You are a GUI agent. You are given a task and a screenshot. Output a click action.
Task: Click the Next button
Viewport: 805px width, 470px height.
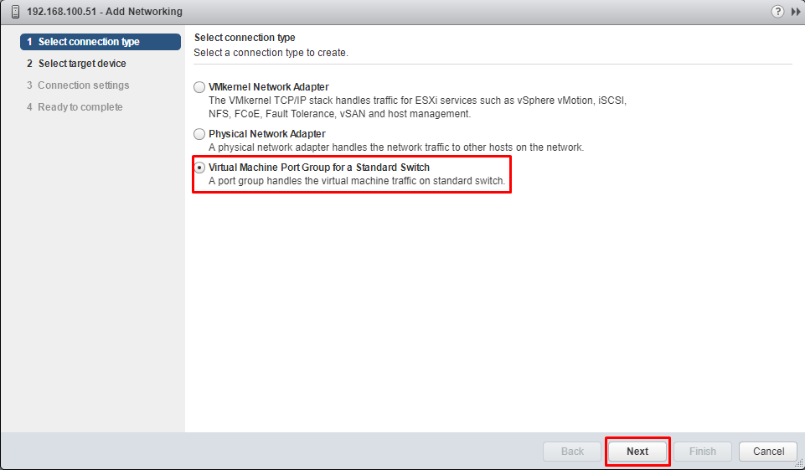pyautogui.click(x=637, y=451)
